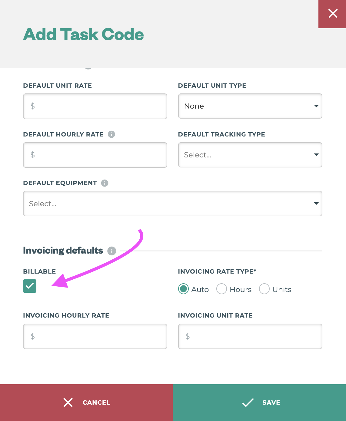Click the Default Hourly Rate info icon
This screenshot has width=346, height=421.
pyautogui.click(x=111, y=134)
